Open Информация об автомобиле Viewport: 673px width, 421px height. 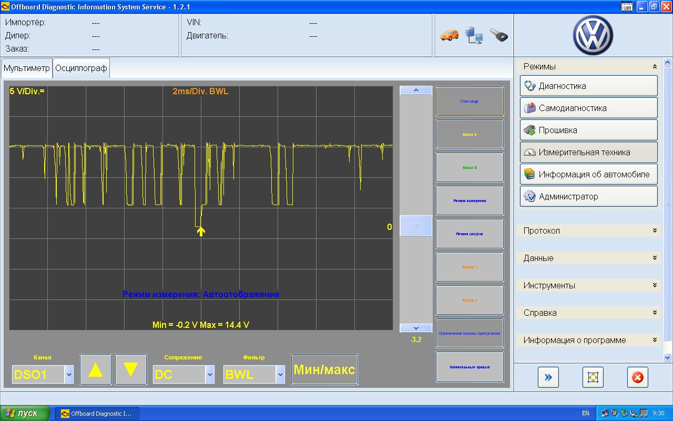coord(589,174)
